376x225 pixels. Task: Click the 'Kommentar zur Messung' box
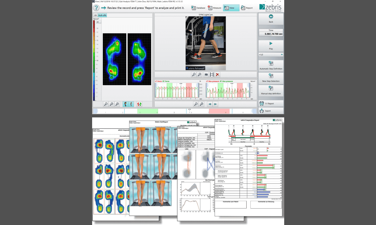[x=266, y=204]
